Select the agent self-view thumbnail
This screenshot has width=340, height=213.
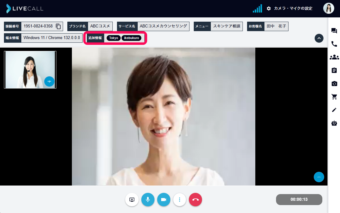coord(30,70)
